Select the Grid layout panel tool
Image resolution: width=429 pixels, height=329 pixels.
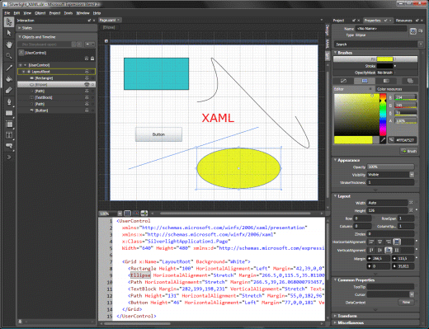9,125
